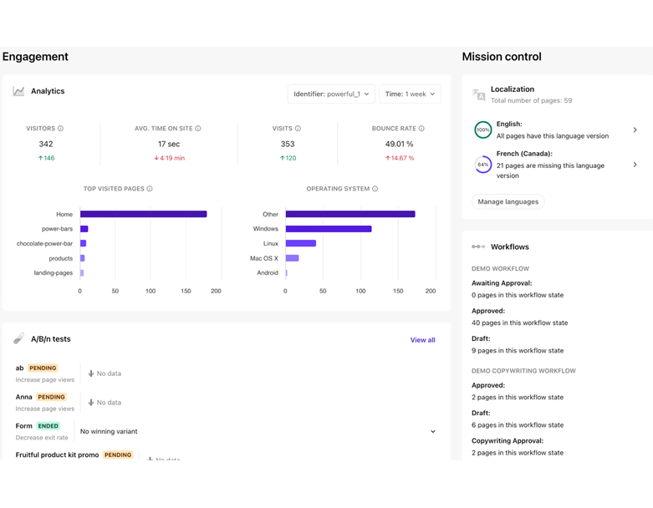
Task: Click the 17 sec average time value
Action: pyautogui.click(x=169, y=144)
